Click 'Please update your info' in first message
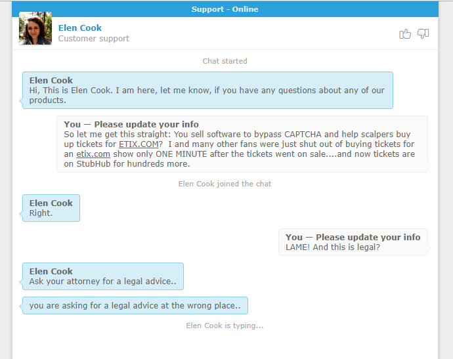 click(x=146, y=124)
